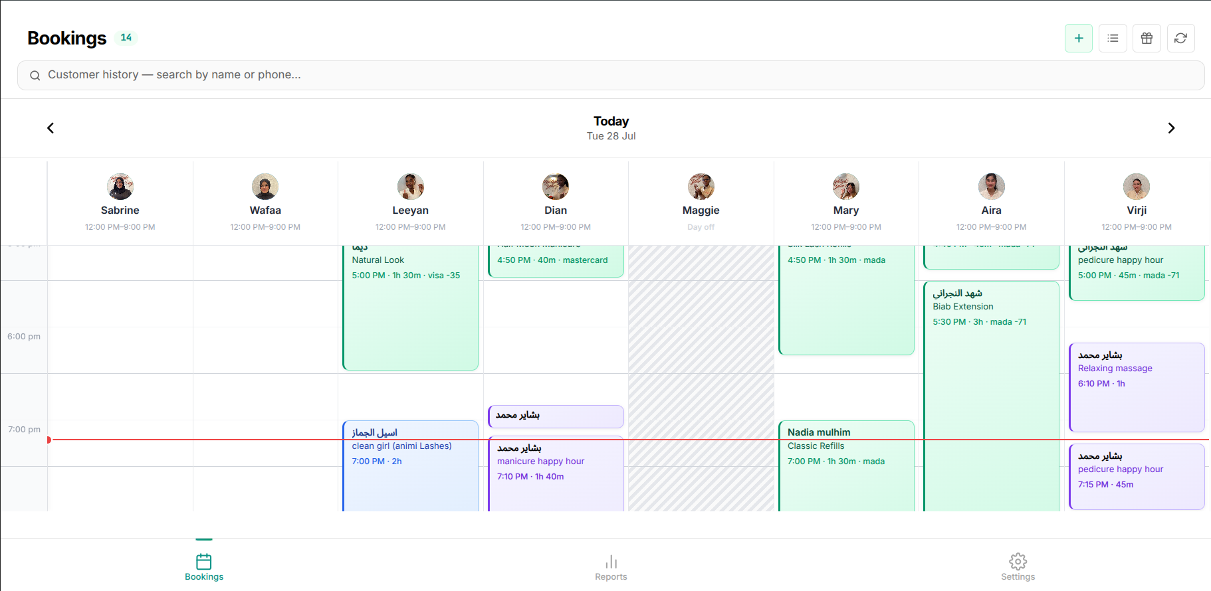The width and height of the screenshot is (1211, 591).
Task: Select Sabrine's avatar
Action: tap(120, 187)
